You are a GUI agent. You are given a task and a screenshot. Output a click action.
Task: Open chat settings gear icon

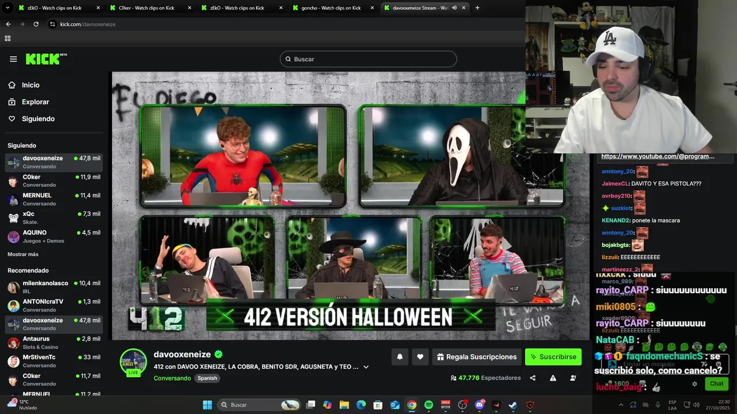(694, 384)
